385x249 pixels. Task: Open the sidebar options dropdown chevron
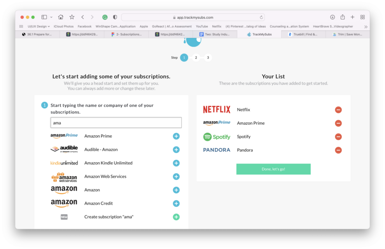(51, 17)
